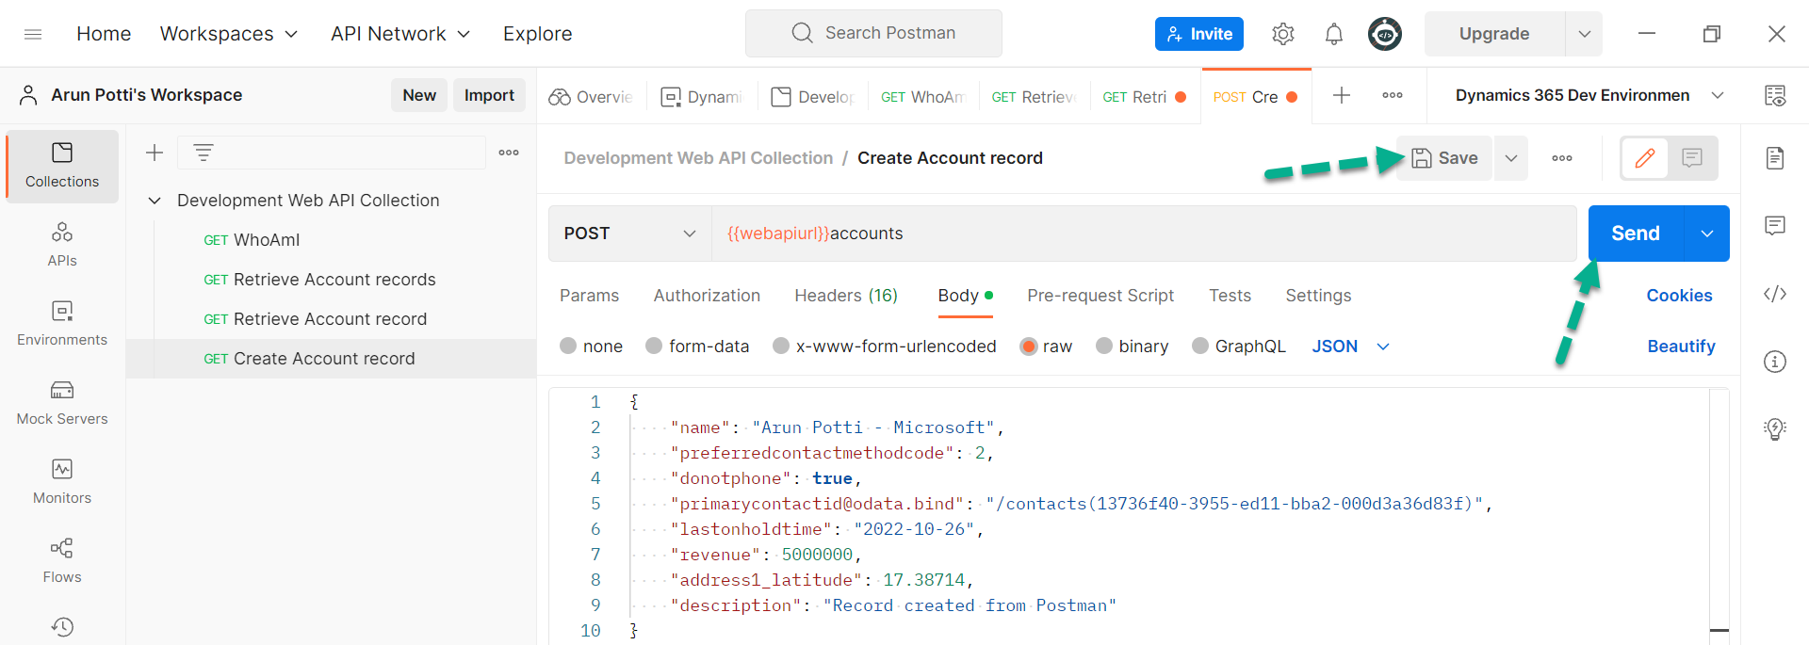The image size is (1809, 645).
Task: Create new collection with plus icon
Action: click(x=155, y=153)
